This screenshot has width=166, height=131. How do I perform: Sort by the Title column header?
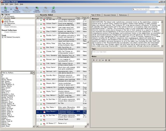pyautogui.click(x=67, y=18)
